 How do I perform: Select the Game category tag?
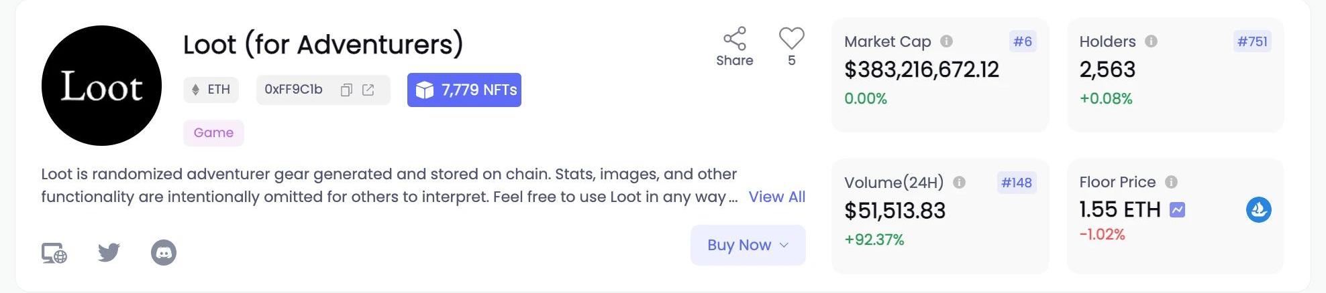click(x=213, y=132)
